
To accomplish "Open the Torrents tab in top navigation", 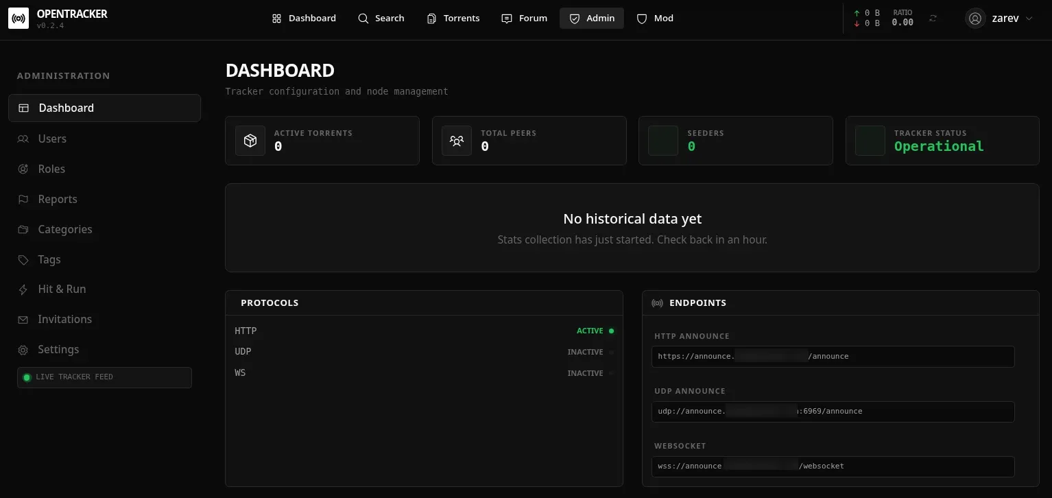I will (x=453, y=19).
